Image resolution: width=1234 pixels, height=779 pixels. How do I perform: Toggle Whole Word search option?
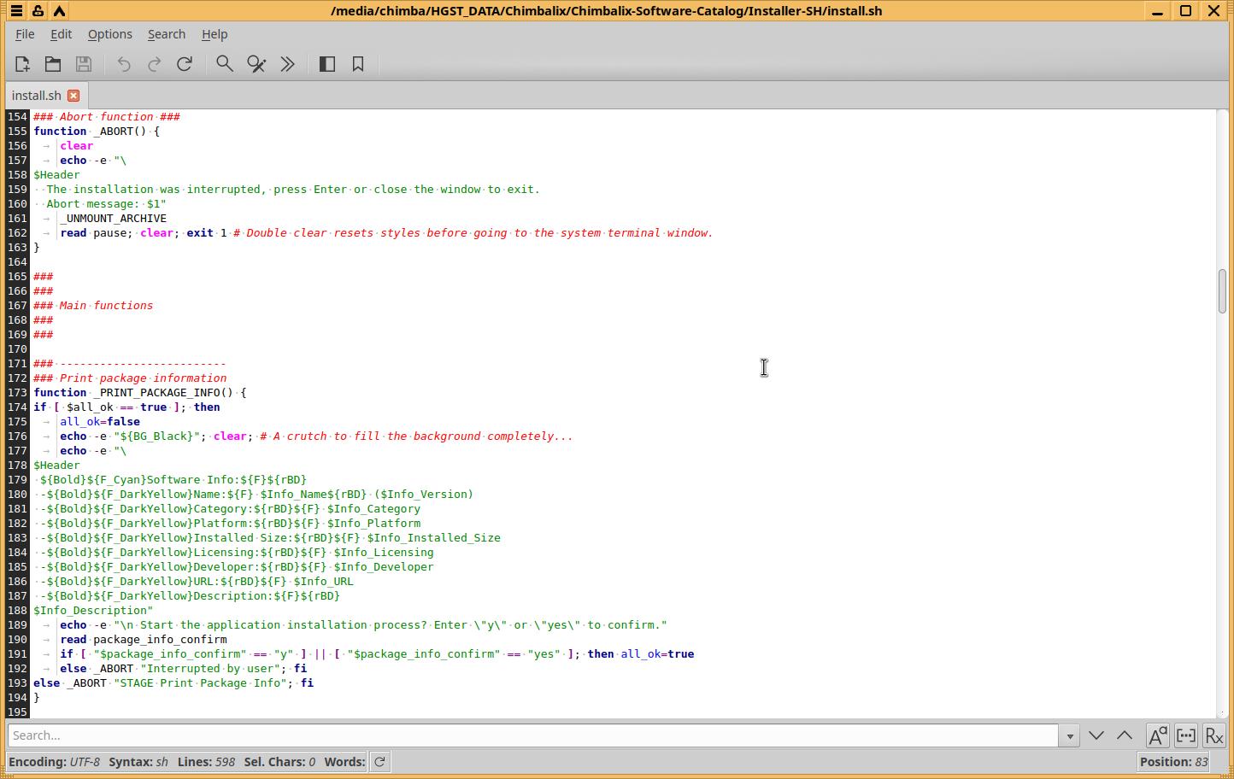pyautogui.click(x=1186, y=735)
